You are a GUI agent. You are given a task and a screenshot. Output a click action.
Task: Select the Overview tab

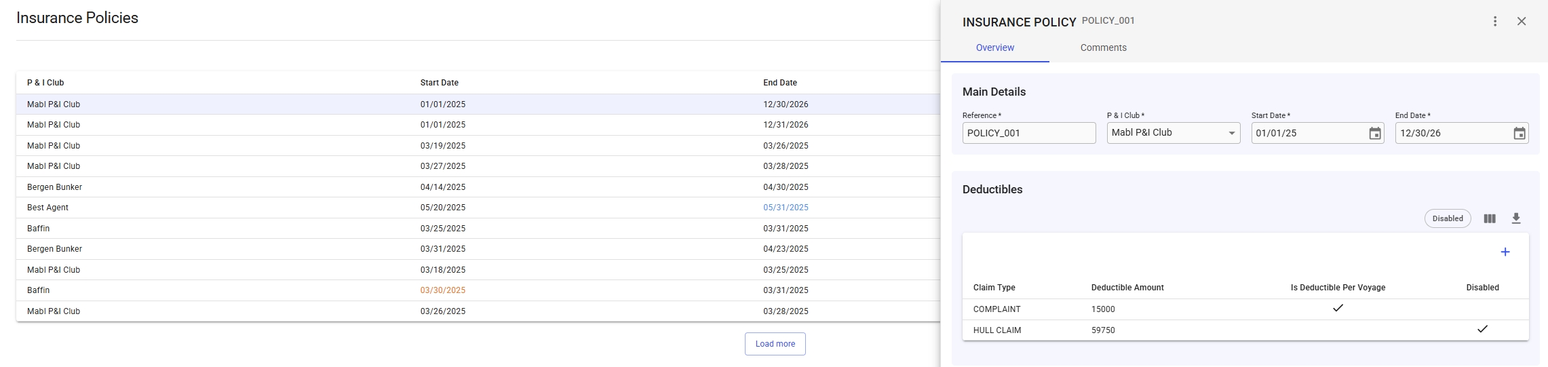coord(994,47)
